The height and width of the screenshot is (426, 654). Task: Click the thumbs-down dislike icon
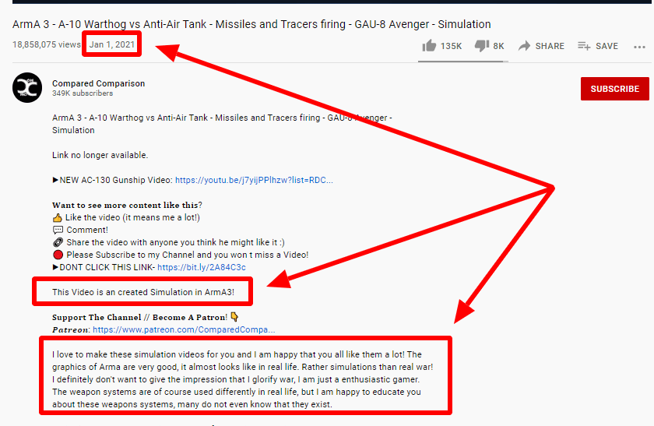pos(482,46)
